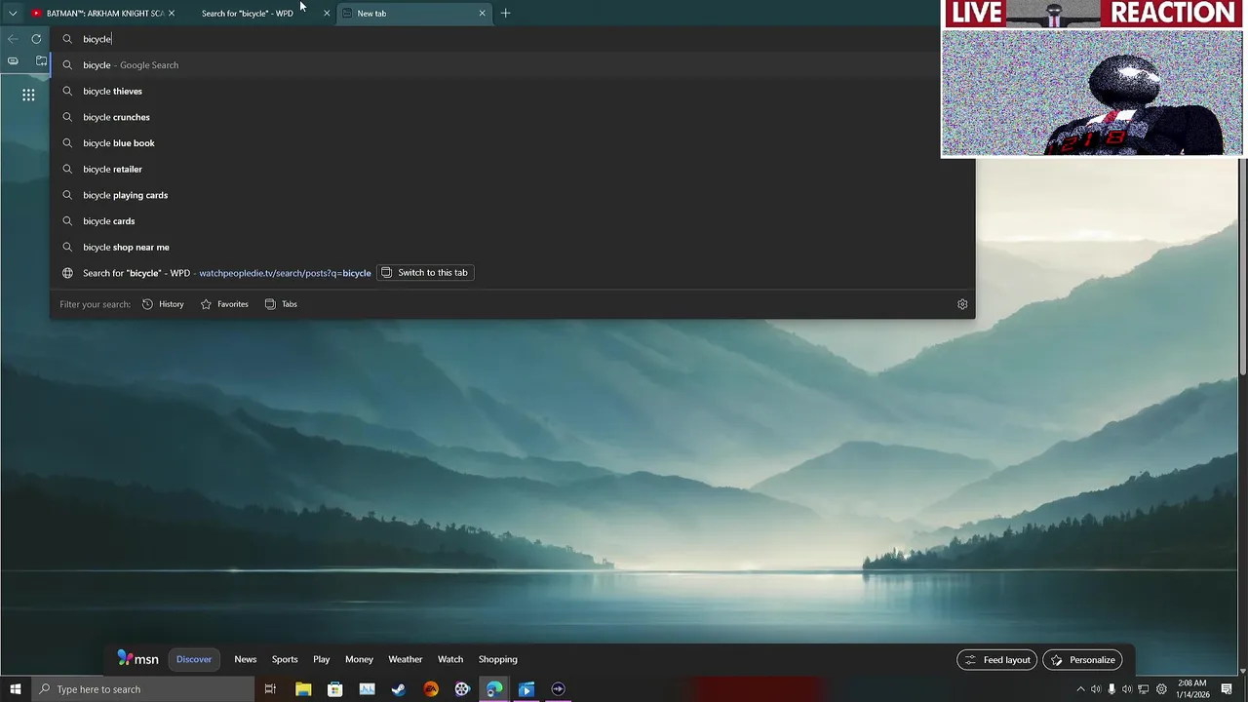Screen dimensions: 1248x702
Task: Show hidden system tray icons
Action: coord(1080,689)
